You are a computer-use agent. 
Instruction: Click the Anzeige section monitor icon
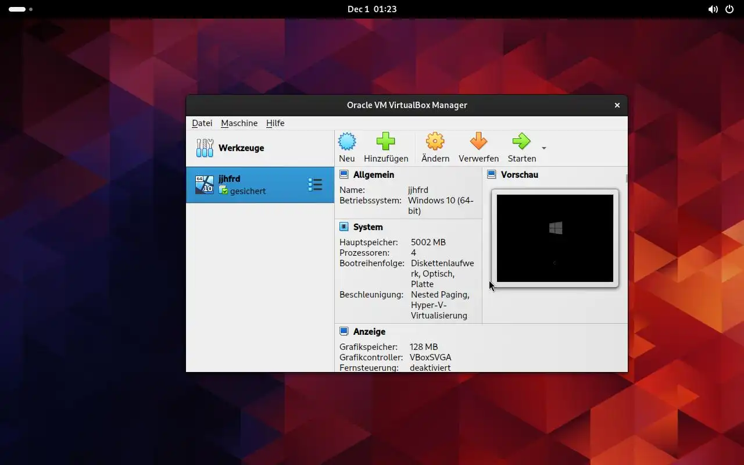[x=344, y=331]
